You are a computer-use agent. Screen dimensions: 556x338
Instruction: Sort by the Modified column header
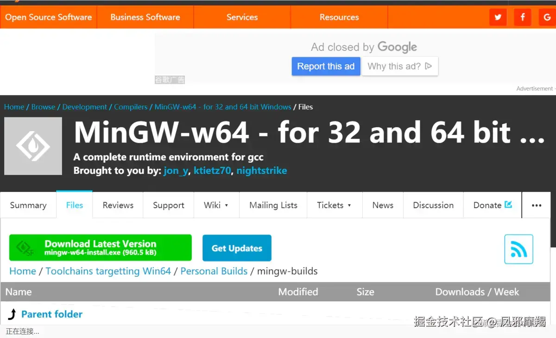[x=298, y=292]
